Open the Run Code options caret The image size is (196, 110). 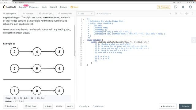[x=174, y=106]
